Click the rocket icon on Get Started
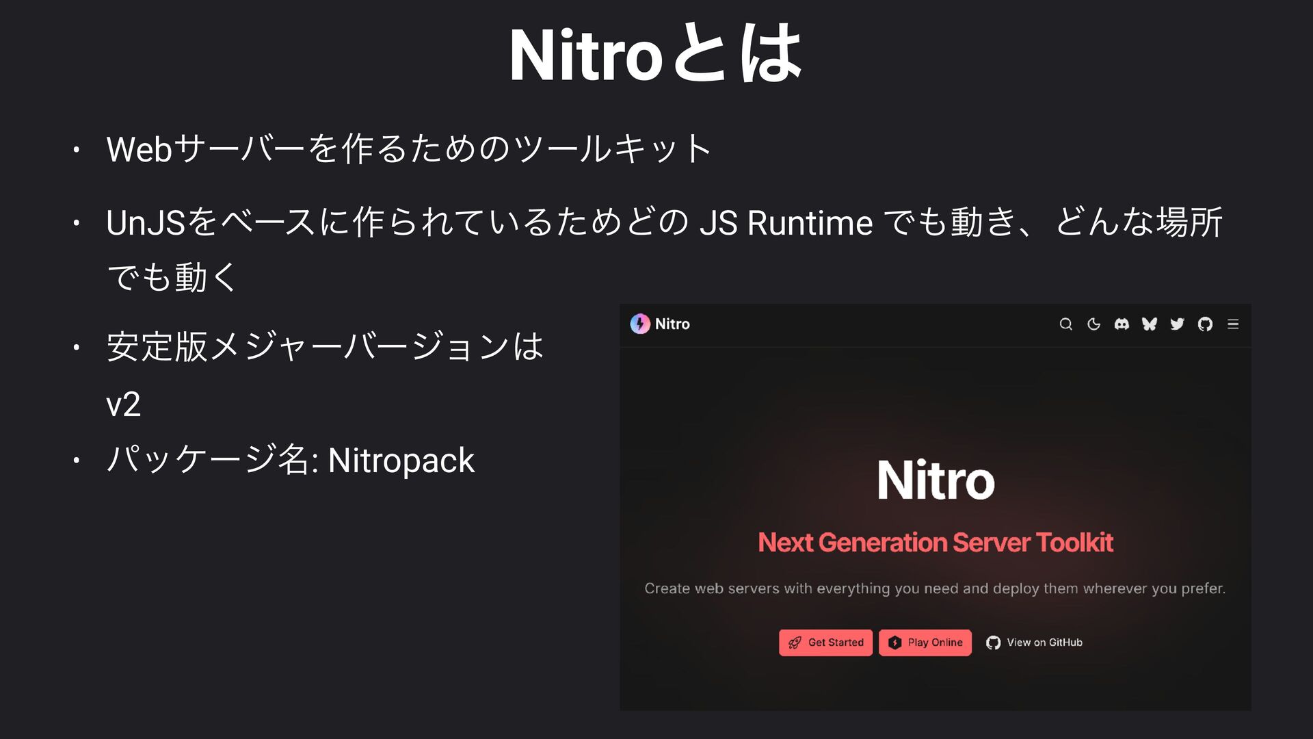Screen dimensions: 1313x739 click(795, 643)
